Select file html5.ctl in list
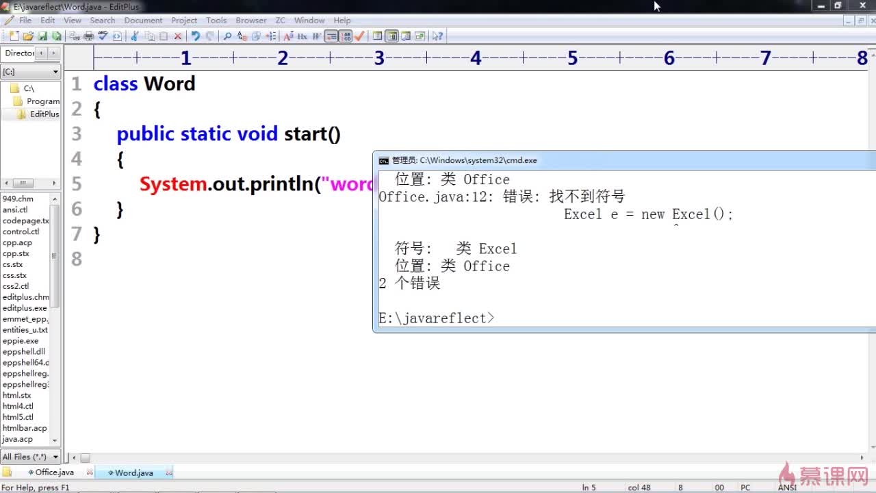Viewport: 876px width, 493px height. pos(18,417)
